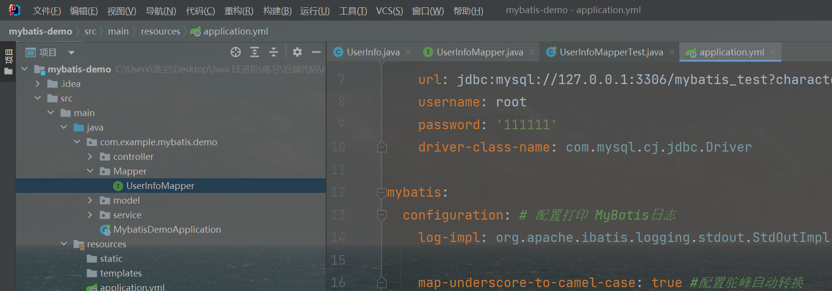
Task: Click line number 11 in gutter
Action: click(x=338, y=170)
